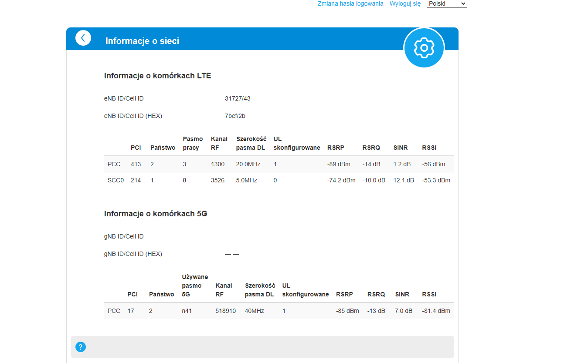
Task: Click the Informacje o sieci title
Action: [142, 41]
